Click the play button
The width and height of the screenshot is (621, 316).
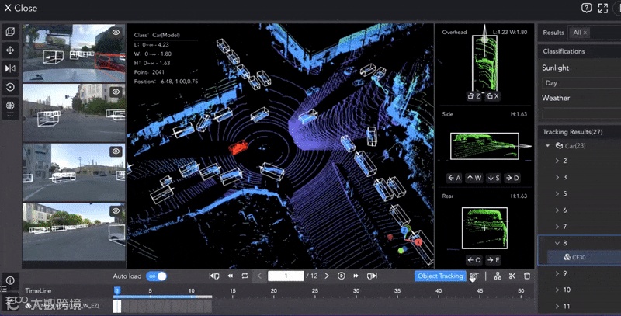pos(342,276)
